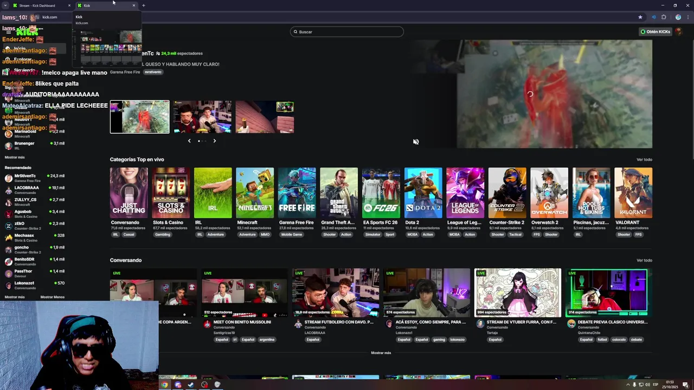Click Ver todo for Categorías Top en vivo
This screenshot has height=390, width=694.
point(644,159)
